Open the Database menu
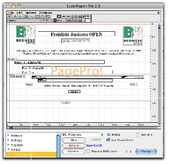 (46, 13)
